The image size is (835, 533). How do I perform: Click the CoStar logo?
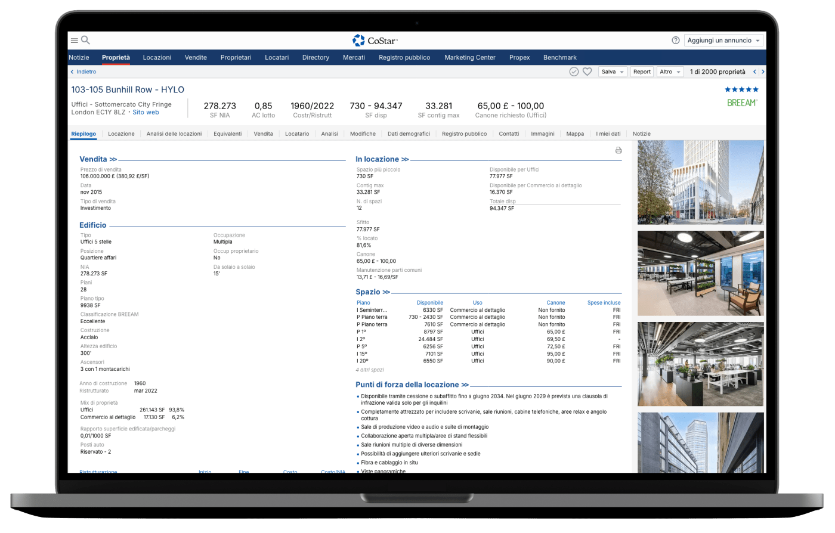pos(375,41)
